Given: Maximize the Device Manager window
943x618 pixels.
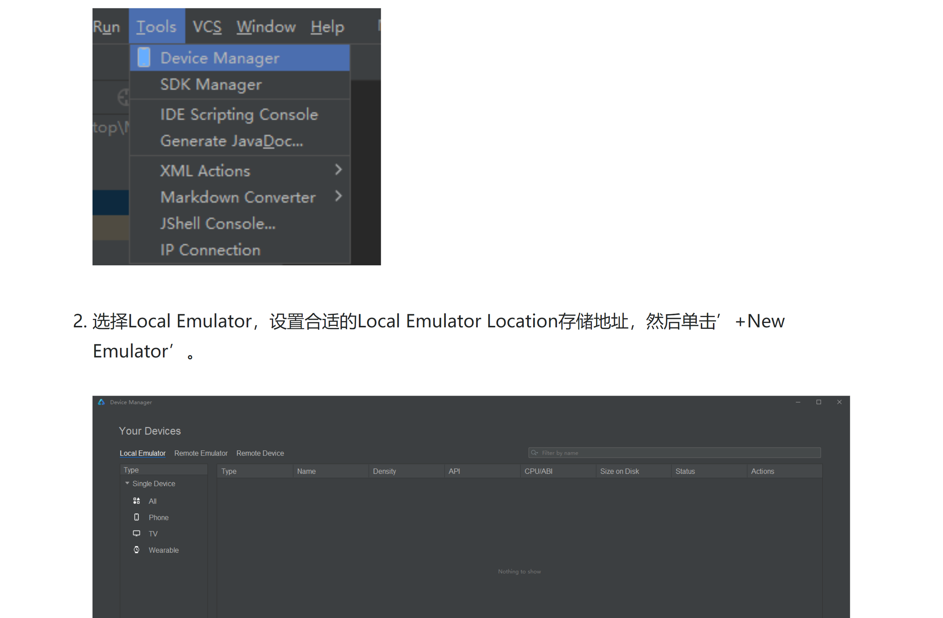Looking at the screenshot, I should coord(819,402).
